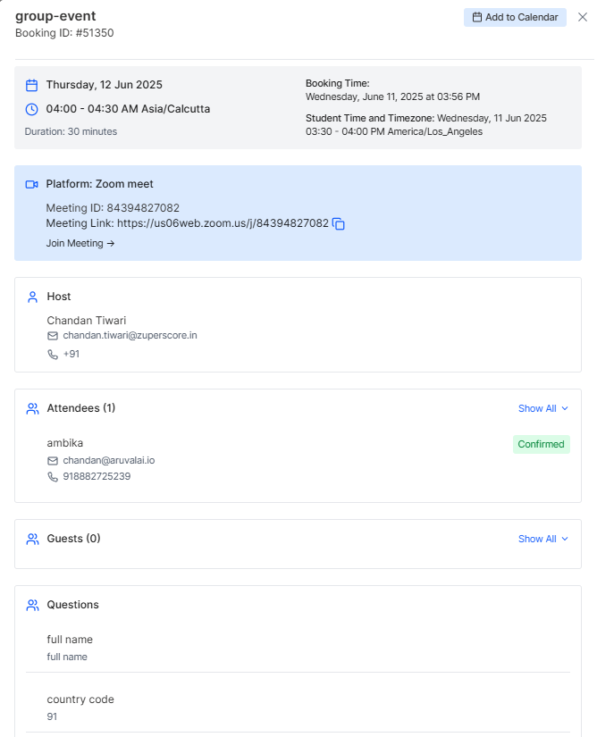Click the Questions section icon
The image size is (597, 737).
click(x=32, y=605)
